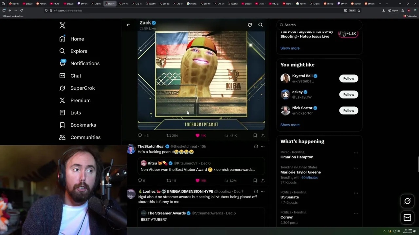Click Show more under trending news
This screenshot has height=235, width=419.
[290, 48]
